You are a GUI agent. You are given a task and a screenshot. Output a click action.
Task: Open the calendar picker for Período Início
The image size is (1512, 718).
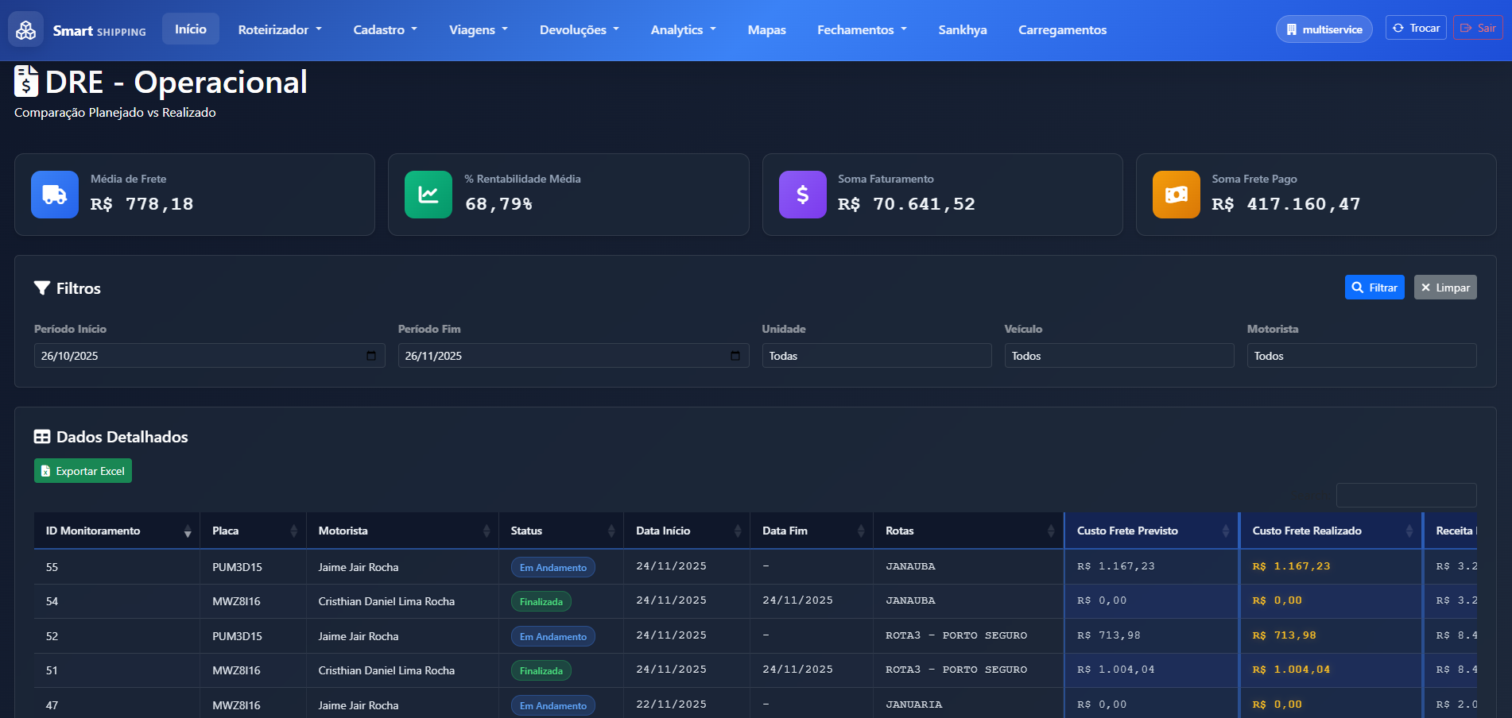(x=371, y=356)
